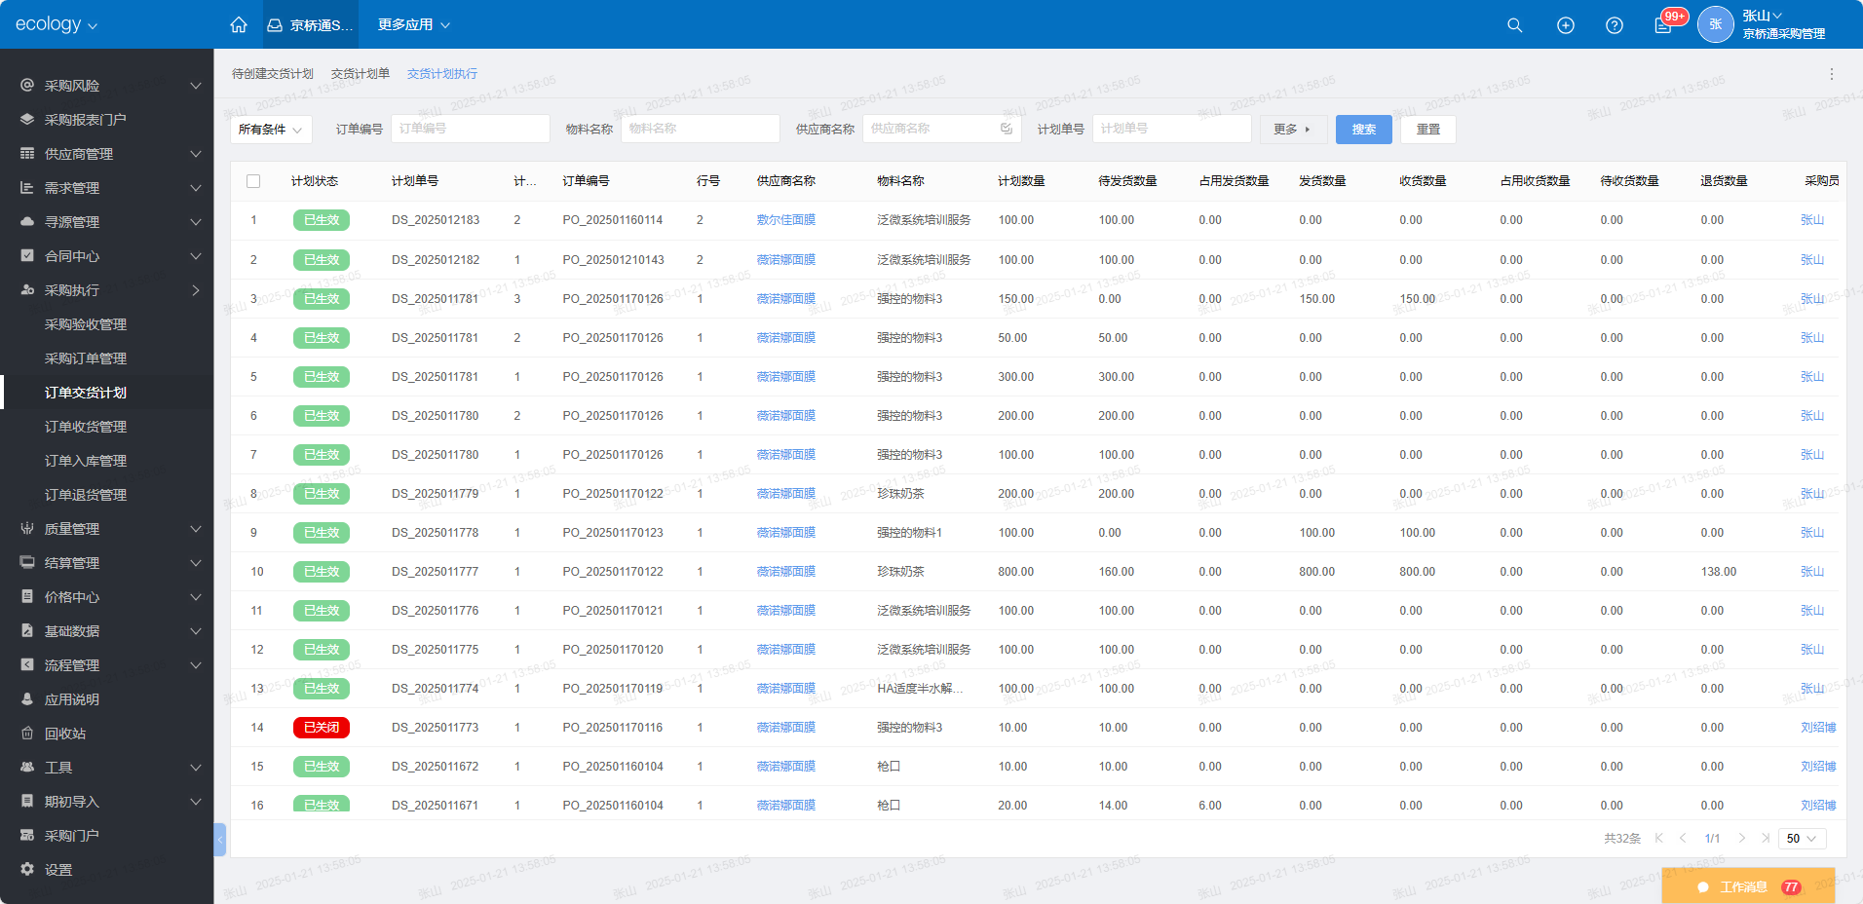Click the plus circle add icon
The height and width of the screenshot is (904, 1863).
(x=1565, y=25)
